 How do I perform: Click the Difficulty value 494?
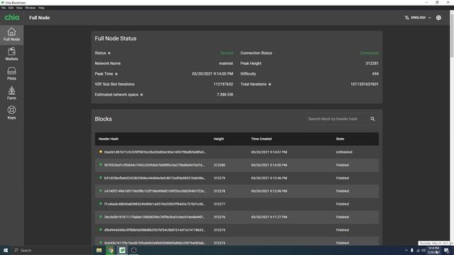(x=375, y=74)
